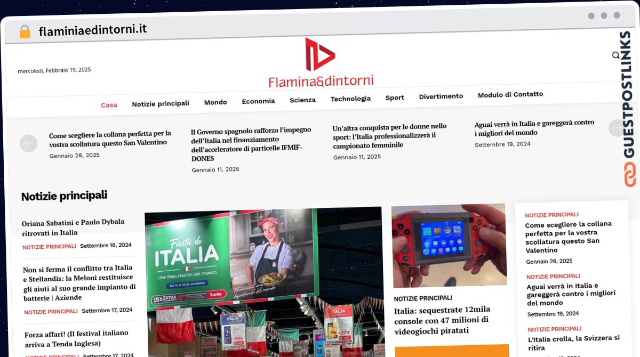
Task: Click Settembre 17, 2024 date under Stellantis
Action: tap(107, 310)
